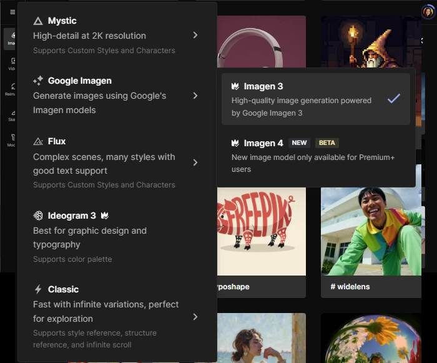Click the crown icon next to Imagen 3

tap(235, 86)
